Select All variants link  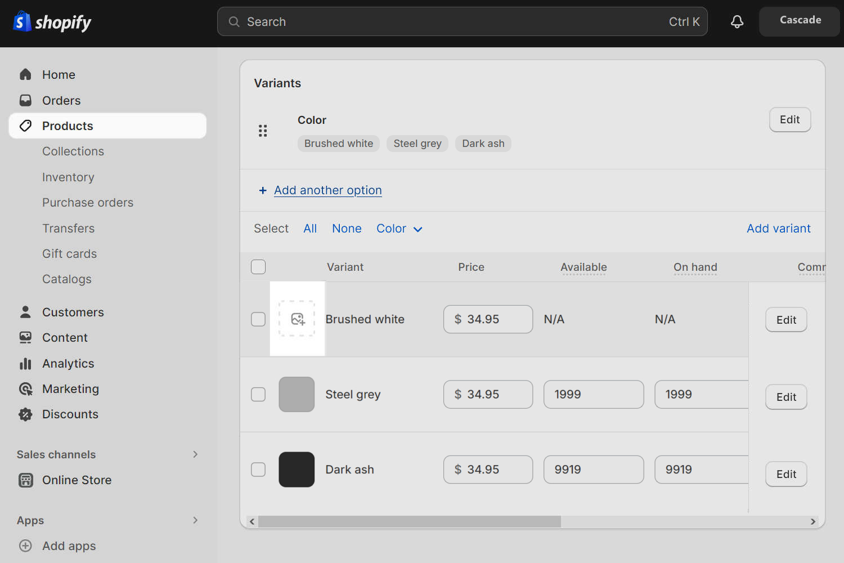tap(310, 229)
